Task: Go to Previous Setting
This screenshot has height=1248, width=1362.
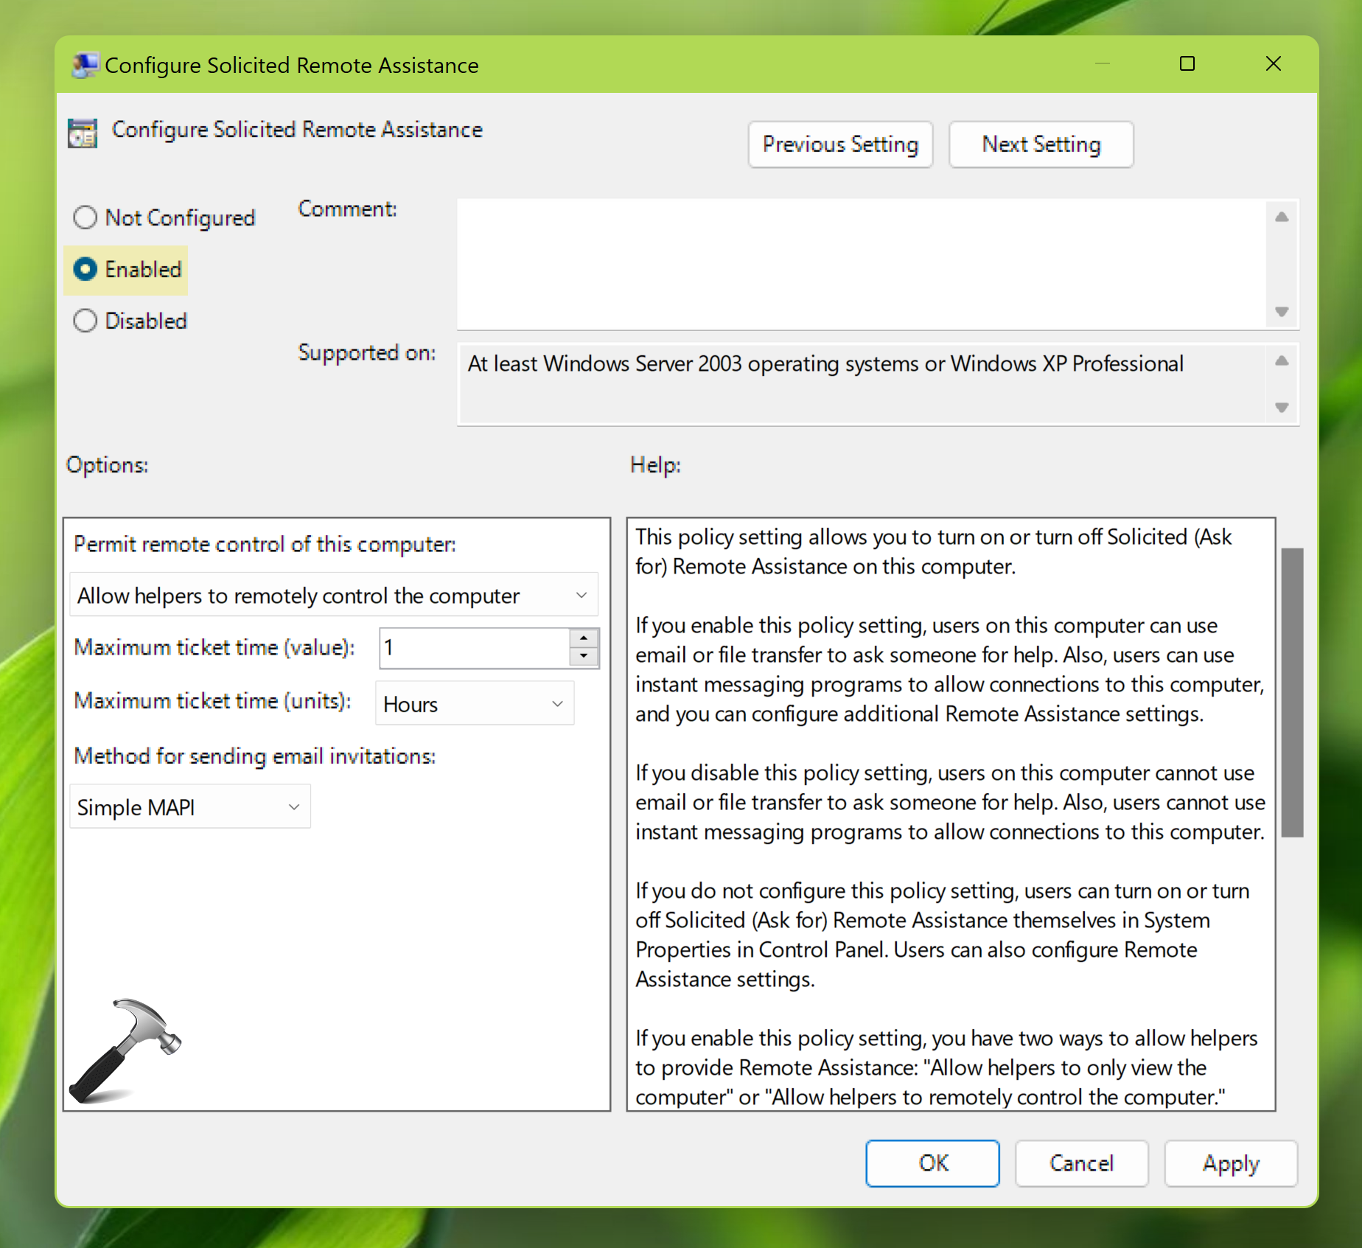Action: point(840,144)
